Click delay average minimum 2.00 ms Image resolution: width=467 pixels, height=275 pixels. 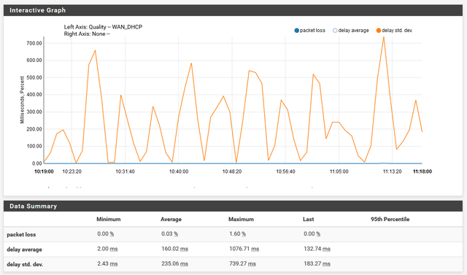(x=107, y=249)
